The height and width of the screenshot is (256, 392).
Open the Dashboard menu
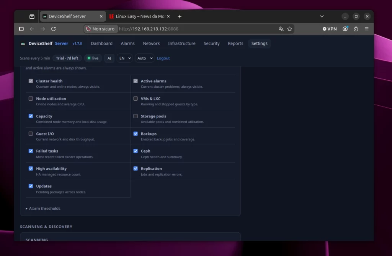101,43
